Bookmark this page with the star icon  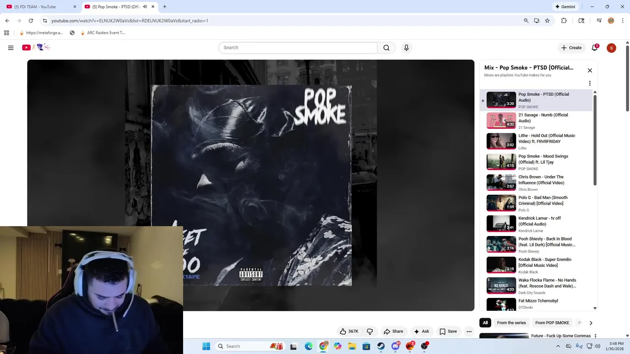point(547,21)
